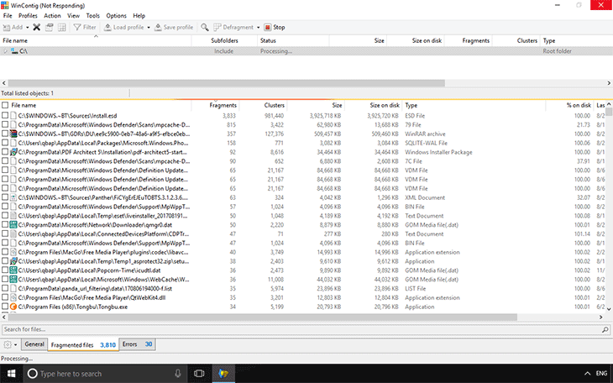Screen dimensions: 613x383
Task: Open the Action menu
Action: [x=52, y=16]
